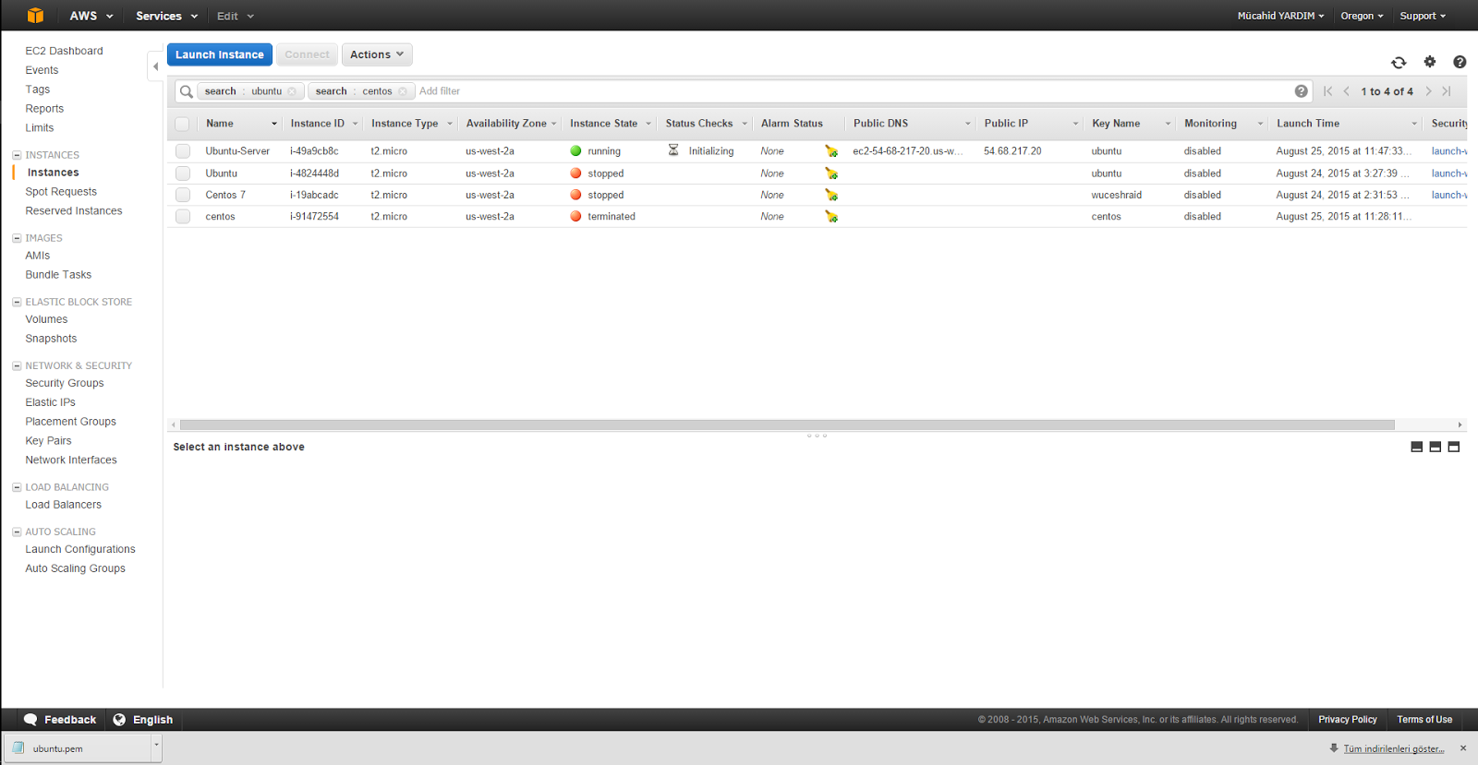
Task: Open the Actions dropdown
Action: click(377, 54)
